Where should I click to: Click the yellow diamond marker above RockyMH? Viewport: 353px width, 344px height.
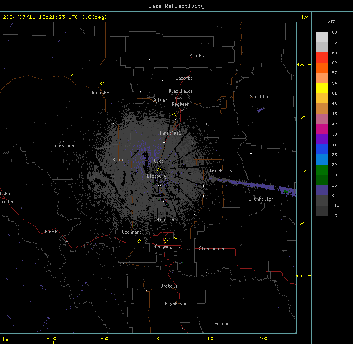pyautogui.click(x=102, y=83)
